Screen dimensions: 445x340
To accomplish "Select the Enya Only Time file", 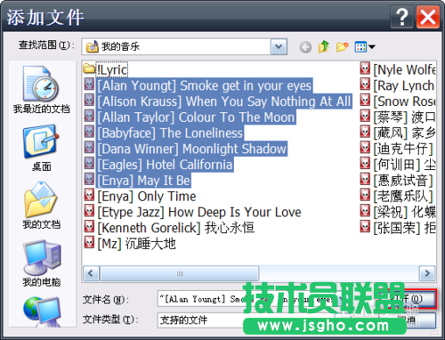I will pyautogui.click(x=140, y=196).
